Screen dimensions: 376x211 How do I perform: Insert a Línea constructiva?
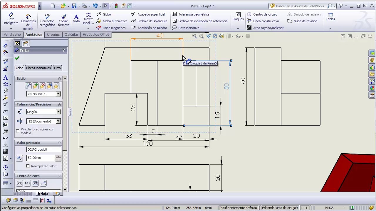[x=263, y=21]
